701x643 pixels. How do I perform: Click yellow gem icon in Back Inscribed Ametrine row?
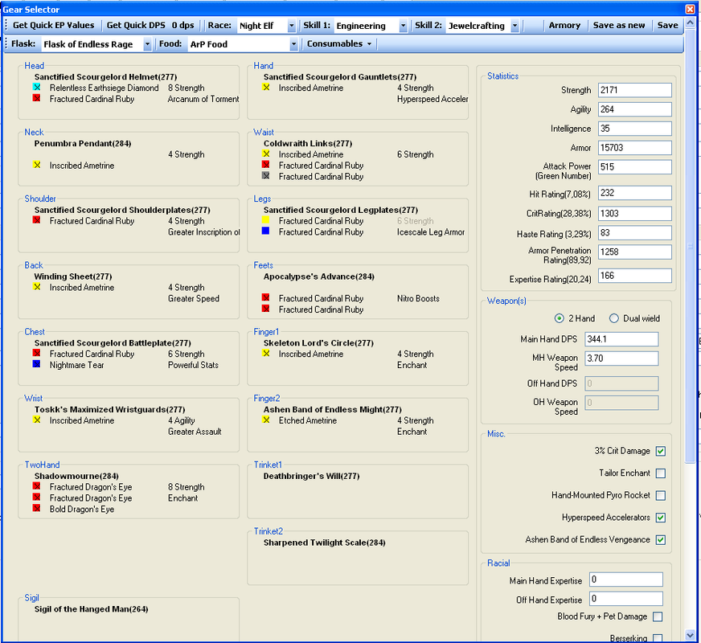(x=37, y=287)
